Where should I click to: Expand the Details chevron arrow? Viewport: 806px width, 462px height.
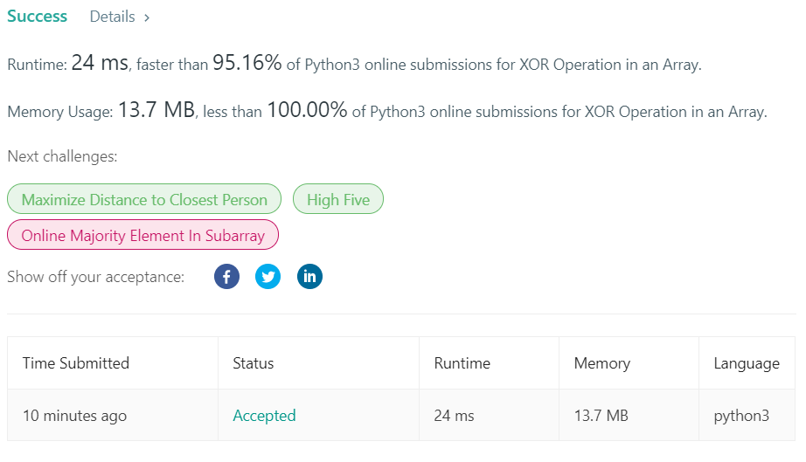point(147,17)
